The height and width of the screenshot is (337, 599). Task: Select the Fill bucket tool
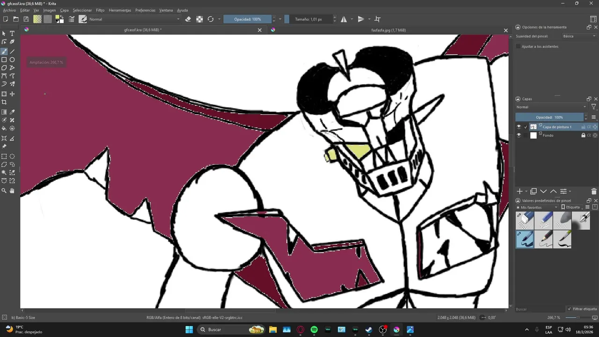4,128
